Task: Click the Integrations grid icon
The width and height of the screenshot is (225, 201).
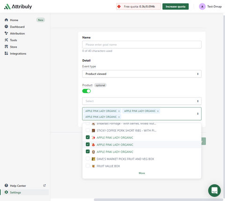Action: (6, 53)
